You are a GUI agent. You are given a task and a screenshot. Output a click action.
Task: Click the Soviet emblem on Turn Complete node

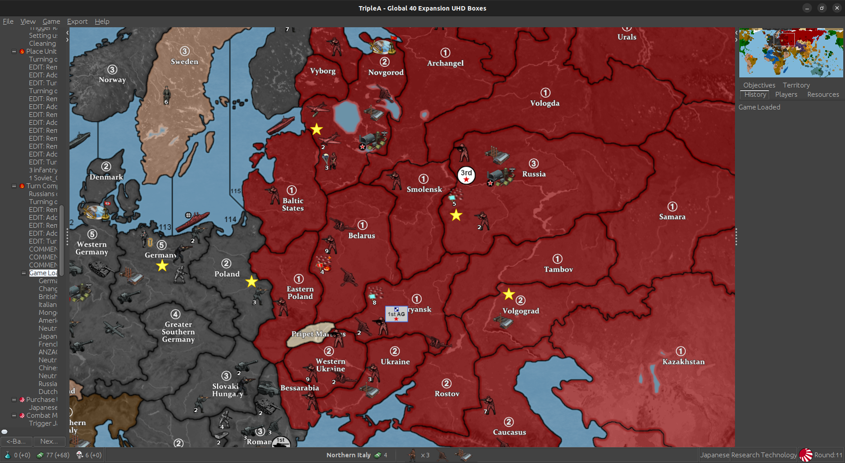point(22,186)
